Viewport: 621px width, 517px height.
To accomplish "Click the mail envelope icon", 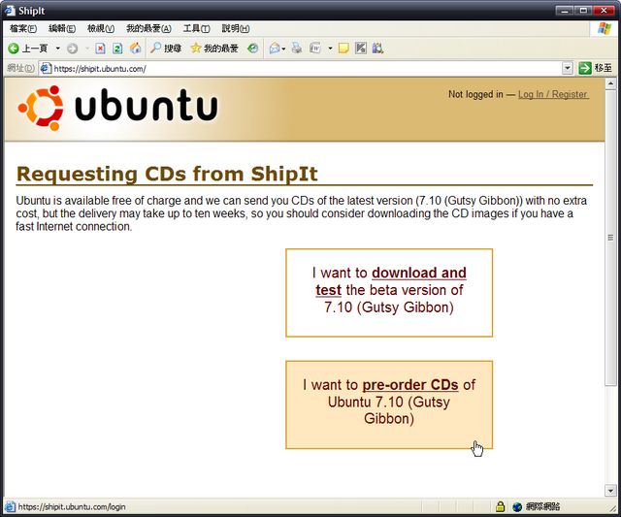I will click(275, 48).
